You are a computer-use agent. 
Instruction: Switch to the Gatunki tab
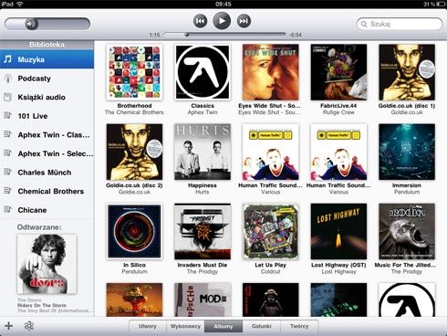(262, 326)
